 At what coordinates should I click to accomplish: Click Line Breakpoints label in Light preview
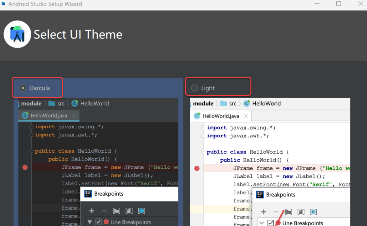point(303,223)
